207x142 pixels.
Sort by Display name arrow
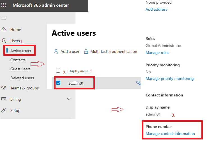pyautogui.click(x=91, y=71)
